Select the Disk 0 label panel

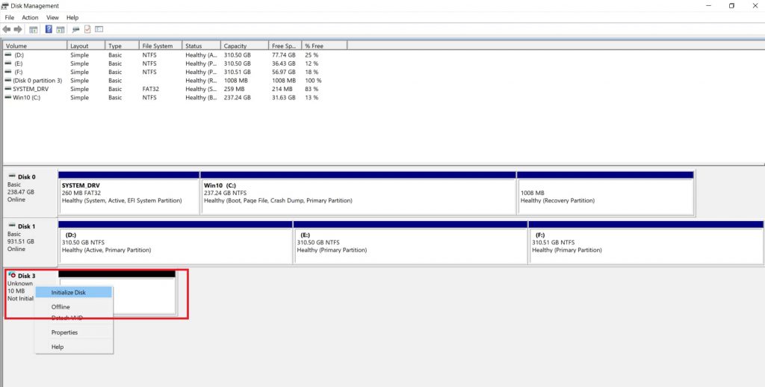coord(30,192)
